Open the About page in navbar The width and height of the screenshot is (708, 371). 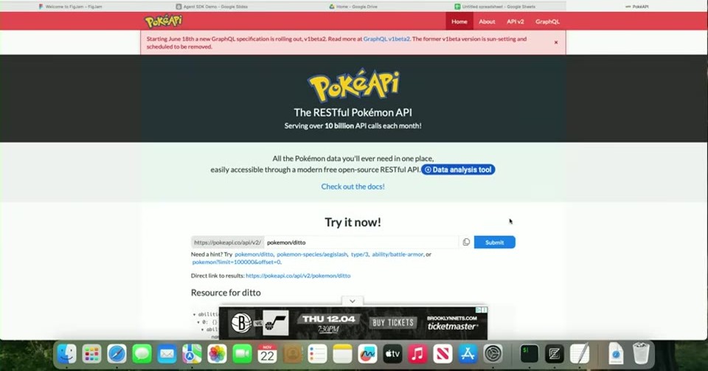(x=487, y=21)
